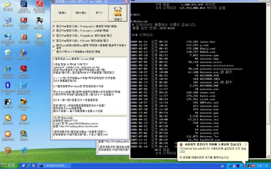Click the first text button in utility toolbar
The image size is (271, 169).
pos(62,13)
